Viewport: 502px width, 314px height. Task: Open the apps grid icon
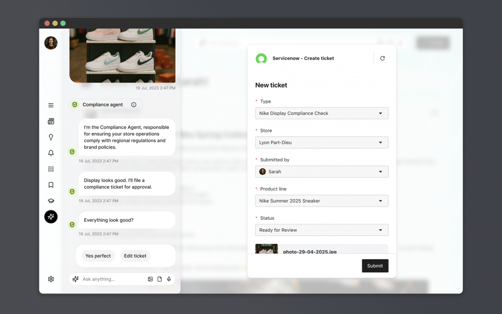[51, 169]
